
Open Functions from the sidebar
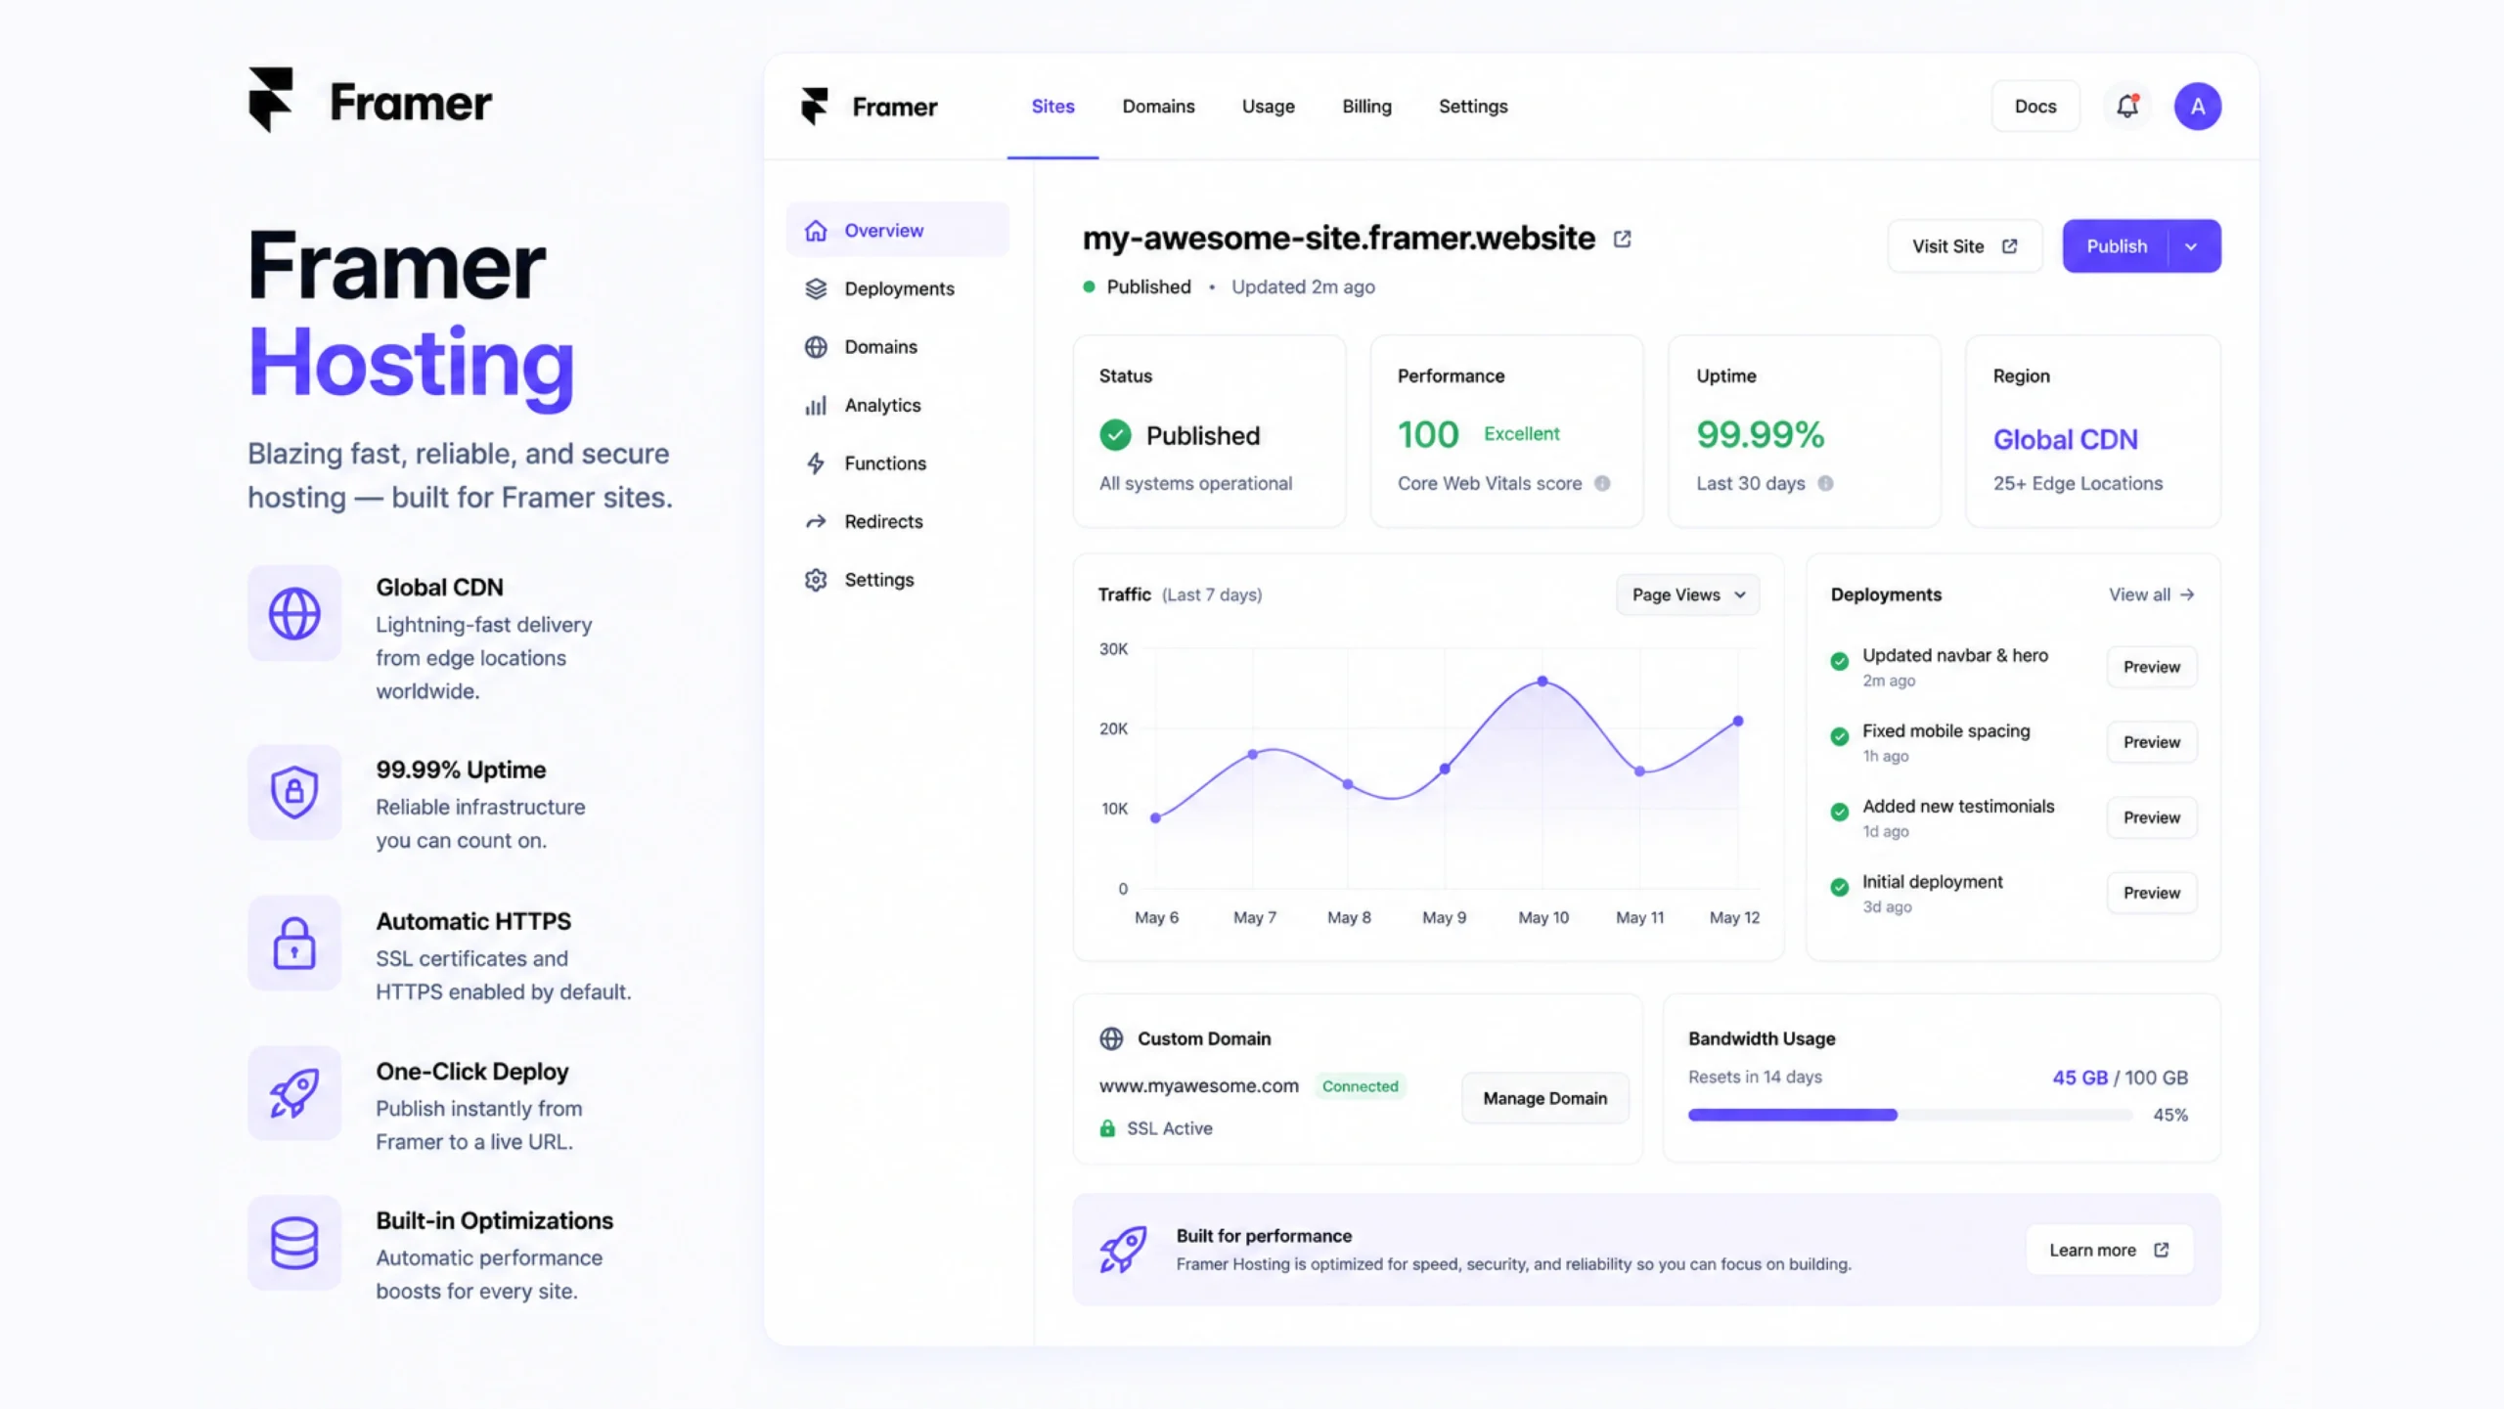click(898, 463)
